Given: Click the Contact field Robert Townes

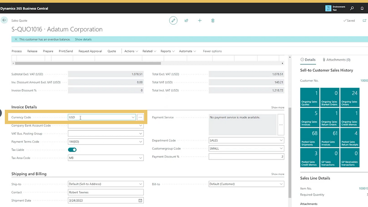Looking at the screenshot, I should (x=106, y=192).
